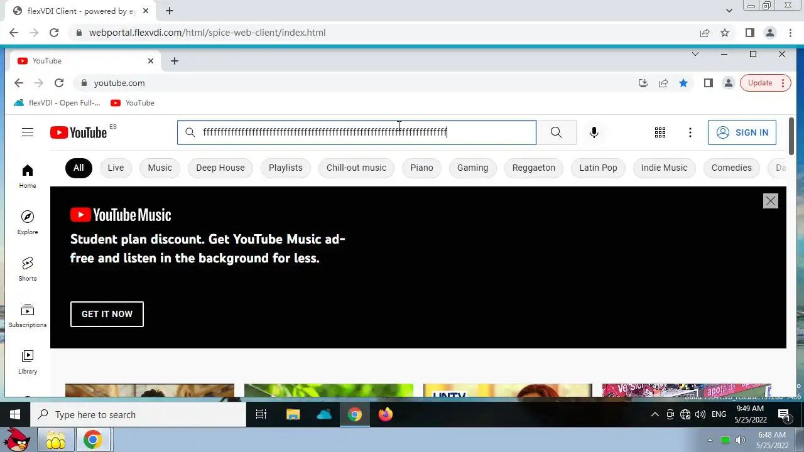This screenshot has width=804, height=452.
Task: Go to Home in the sidebar
Action: click(28, 176)
